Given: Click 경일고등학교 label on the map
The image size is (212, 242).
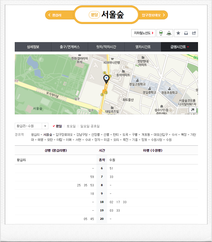Looking at the screenshot, I should pyautogui.click(x=137, y=84).
